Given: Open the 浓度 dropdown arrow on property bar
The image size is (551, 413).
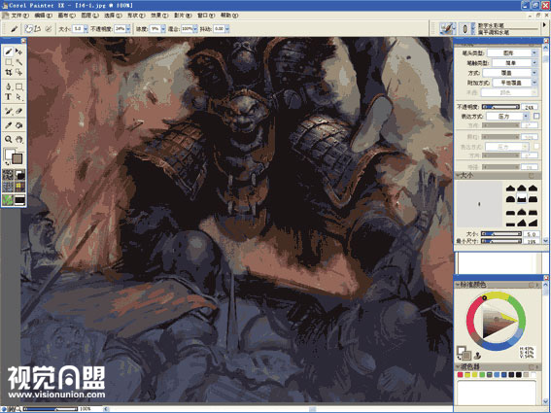Looking at the screenshot, I should click(x=163, y=29).
